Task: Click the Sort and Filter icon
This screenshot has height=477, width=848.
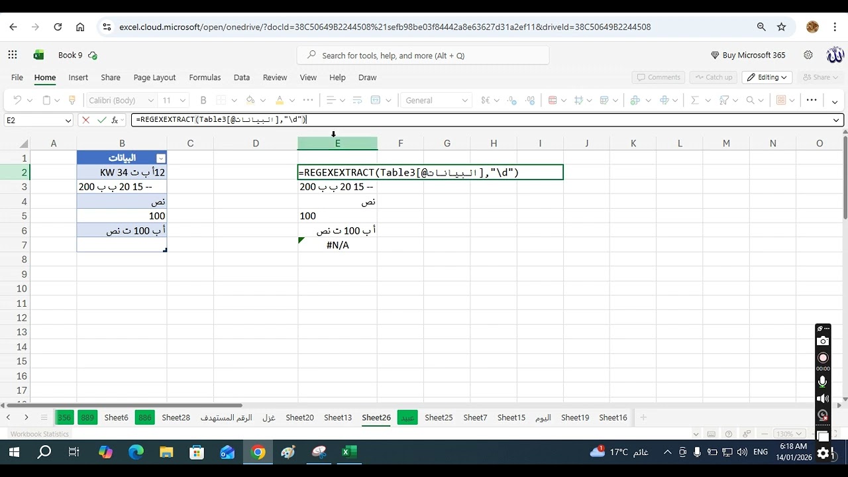Action: coord(723,100)
